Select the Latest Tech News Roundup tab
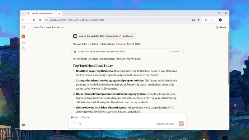 (x=44, y=13)
